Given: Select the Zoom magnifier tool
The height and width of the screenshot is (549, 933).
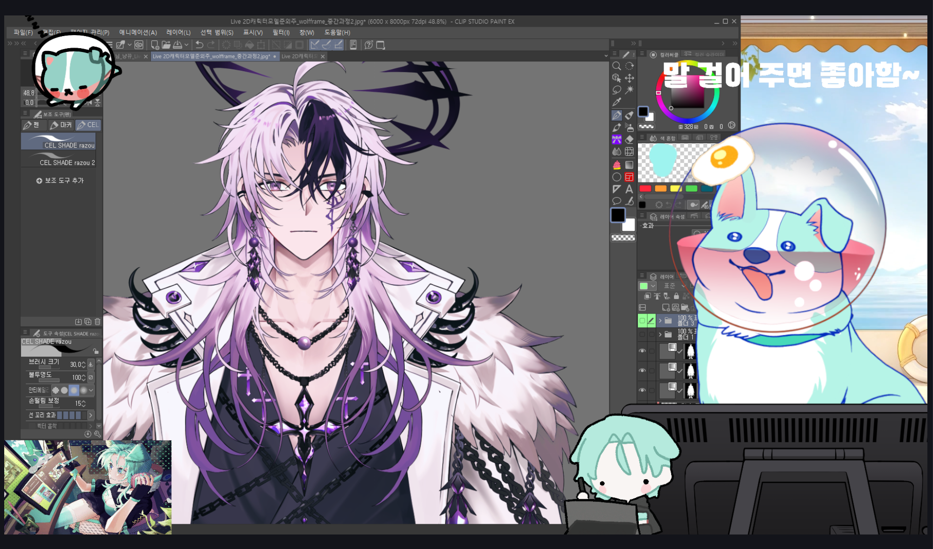Looking at the screenshot, I should (616, 66).
